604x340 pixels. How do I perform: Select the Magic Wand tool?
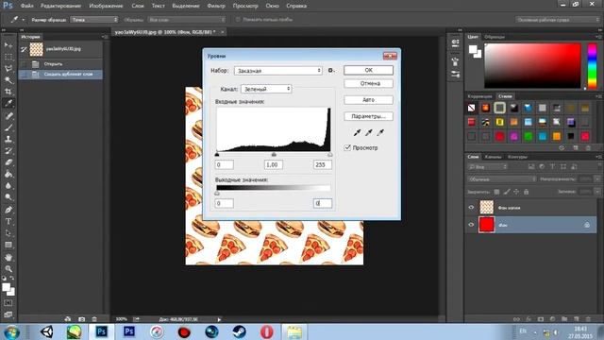pyautogui.click(x=8, y=80)
